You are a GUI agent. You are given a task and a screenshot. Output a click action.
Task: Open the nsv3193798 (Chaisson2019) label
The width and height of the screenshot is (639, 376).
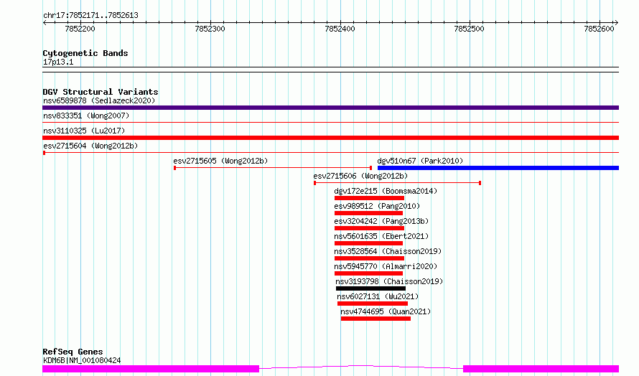(x=389, y=281)
